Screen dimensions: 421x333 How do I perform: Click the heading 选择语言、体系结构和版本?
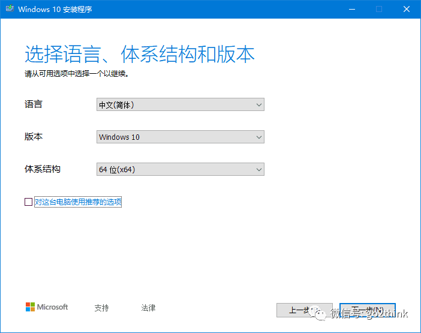139,54
